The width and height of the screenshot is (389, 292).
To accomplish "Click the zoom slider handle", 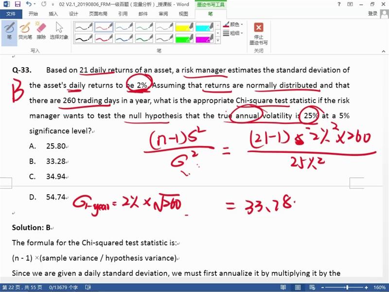I will point(347,288).
